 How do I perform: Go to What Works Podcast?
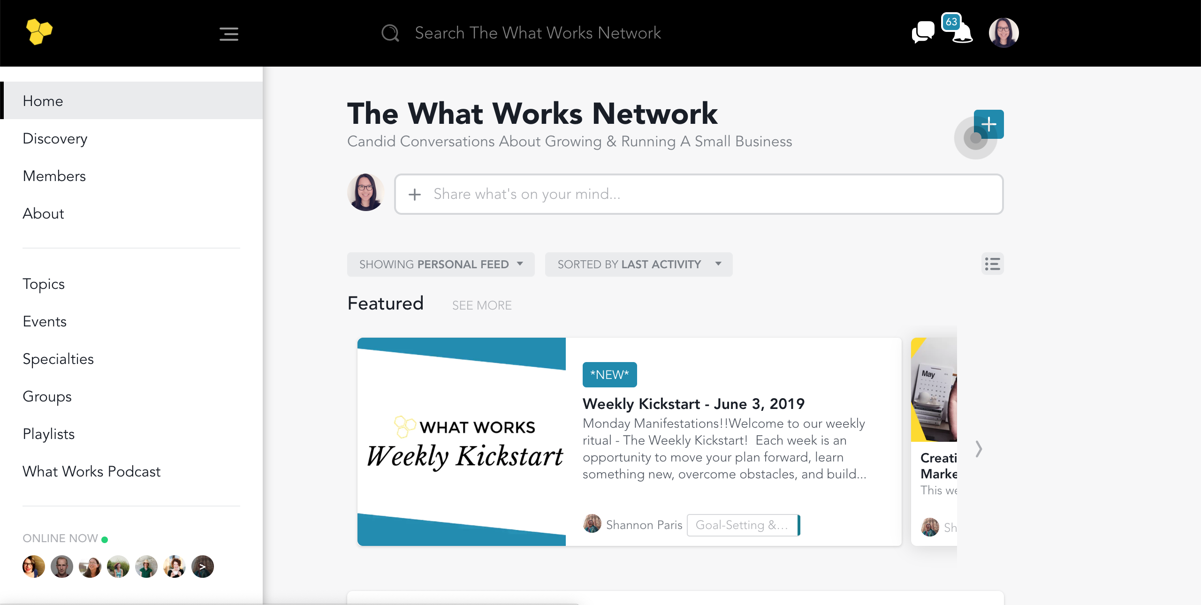point(91,472)
